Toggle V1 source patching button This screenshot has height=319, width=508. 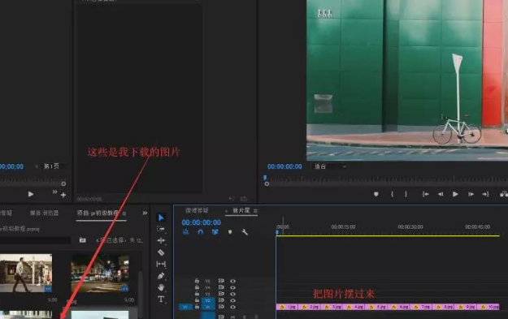[x=185, y=307]
